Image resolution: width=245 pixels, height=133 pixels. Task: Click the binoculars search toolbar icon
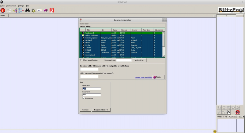27,10
